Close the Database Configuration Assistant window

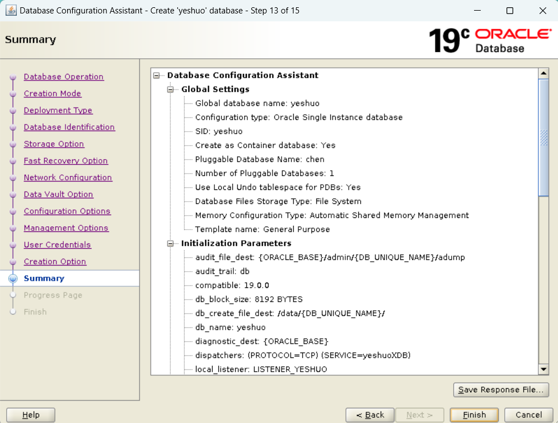pos(542,10)
